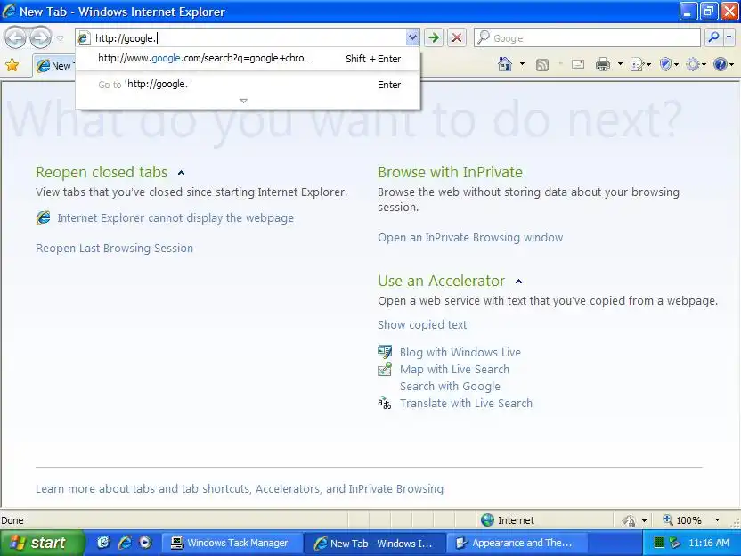The height and width of the screenshot is (556, 741).
Task: Open the Tools gear menu
Action: click(696, 64)
